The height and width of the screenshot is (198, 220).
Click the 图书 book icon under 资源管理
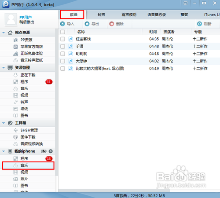16,116
